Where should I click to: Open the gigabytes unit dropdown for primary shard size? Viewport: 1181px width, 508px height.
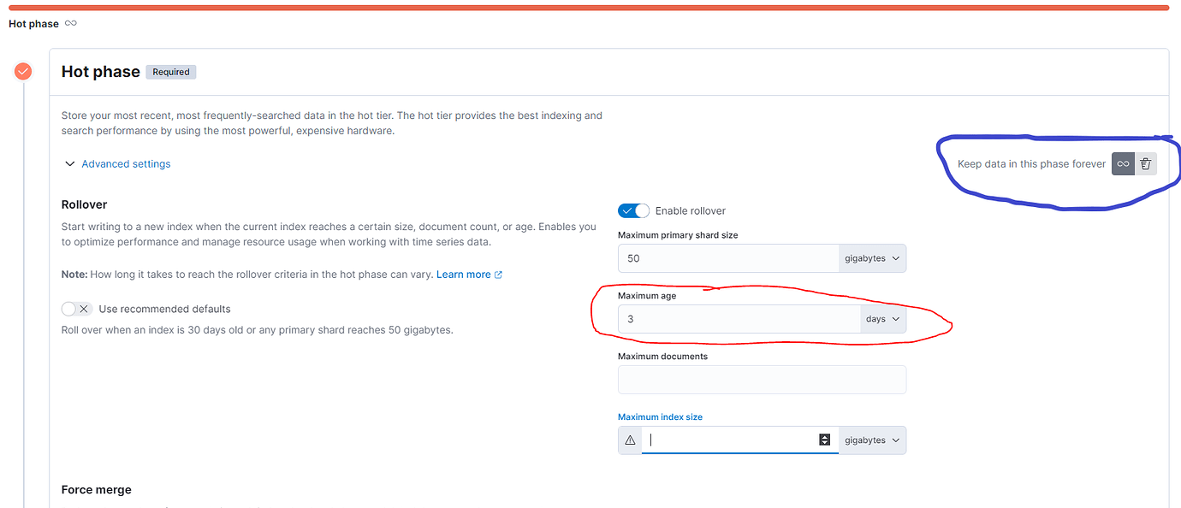point(872,257)
